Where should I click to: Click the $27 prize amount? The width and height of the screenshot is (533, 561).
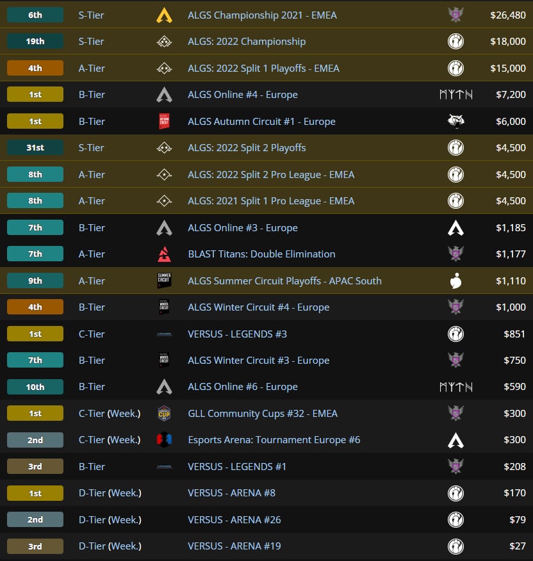pos(517,546)
